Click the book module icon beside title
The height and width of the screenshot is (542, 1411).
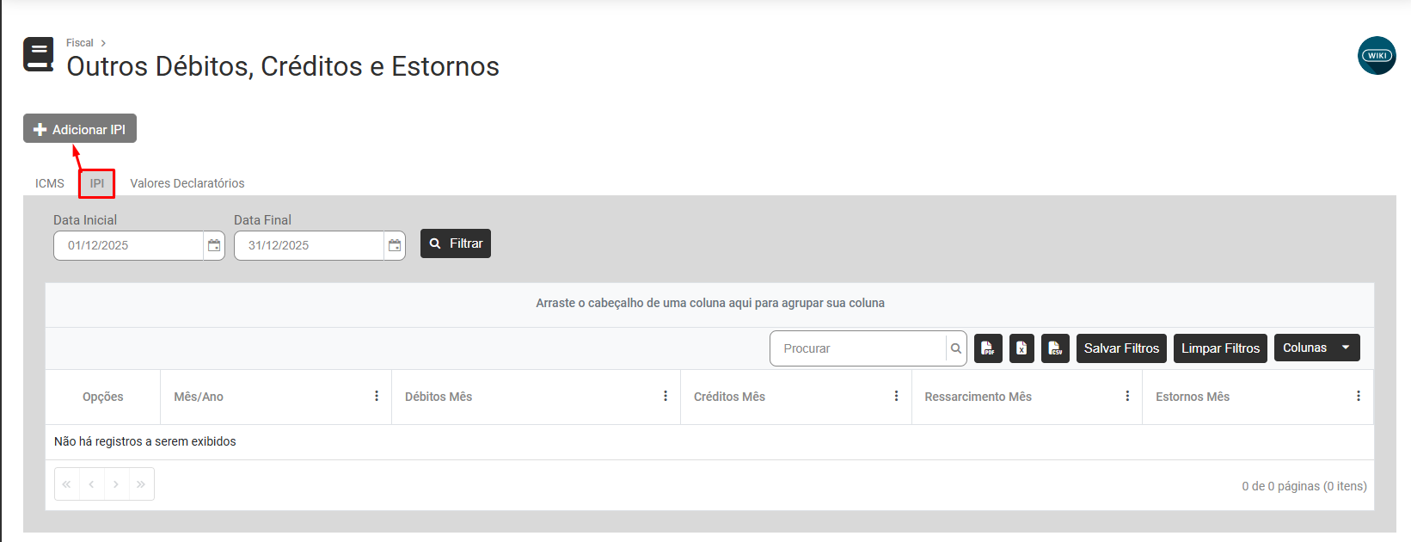click(39, 54)
